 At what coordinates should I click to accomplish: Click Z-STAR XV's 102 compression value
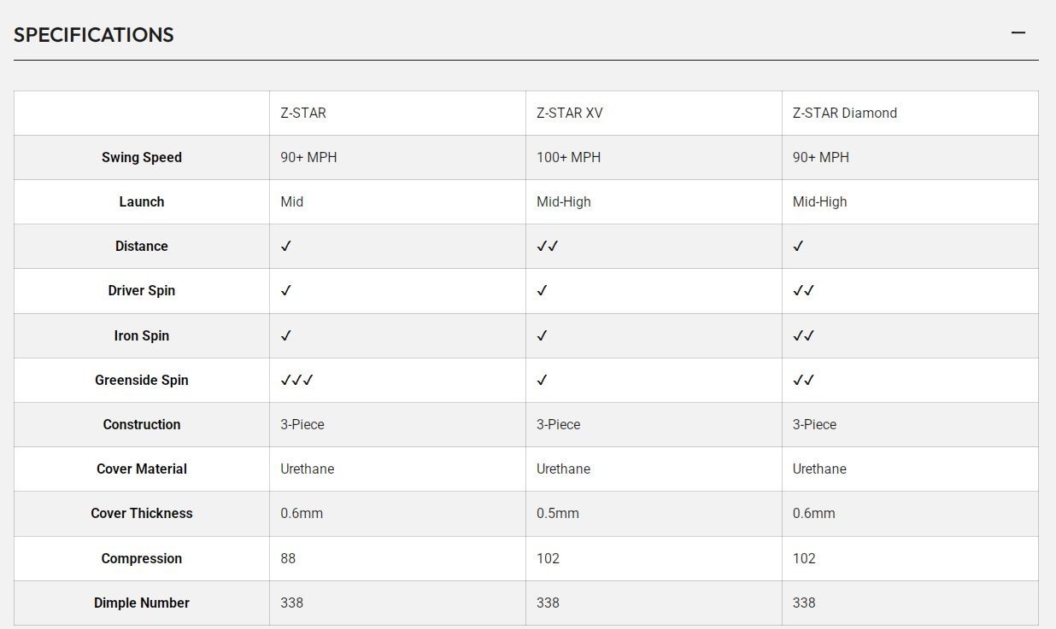point(549,558)
